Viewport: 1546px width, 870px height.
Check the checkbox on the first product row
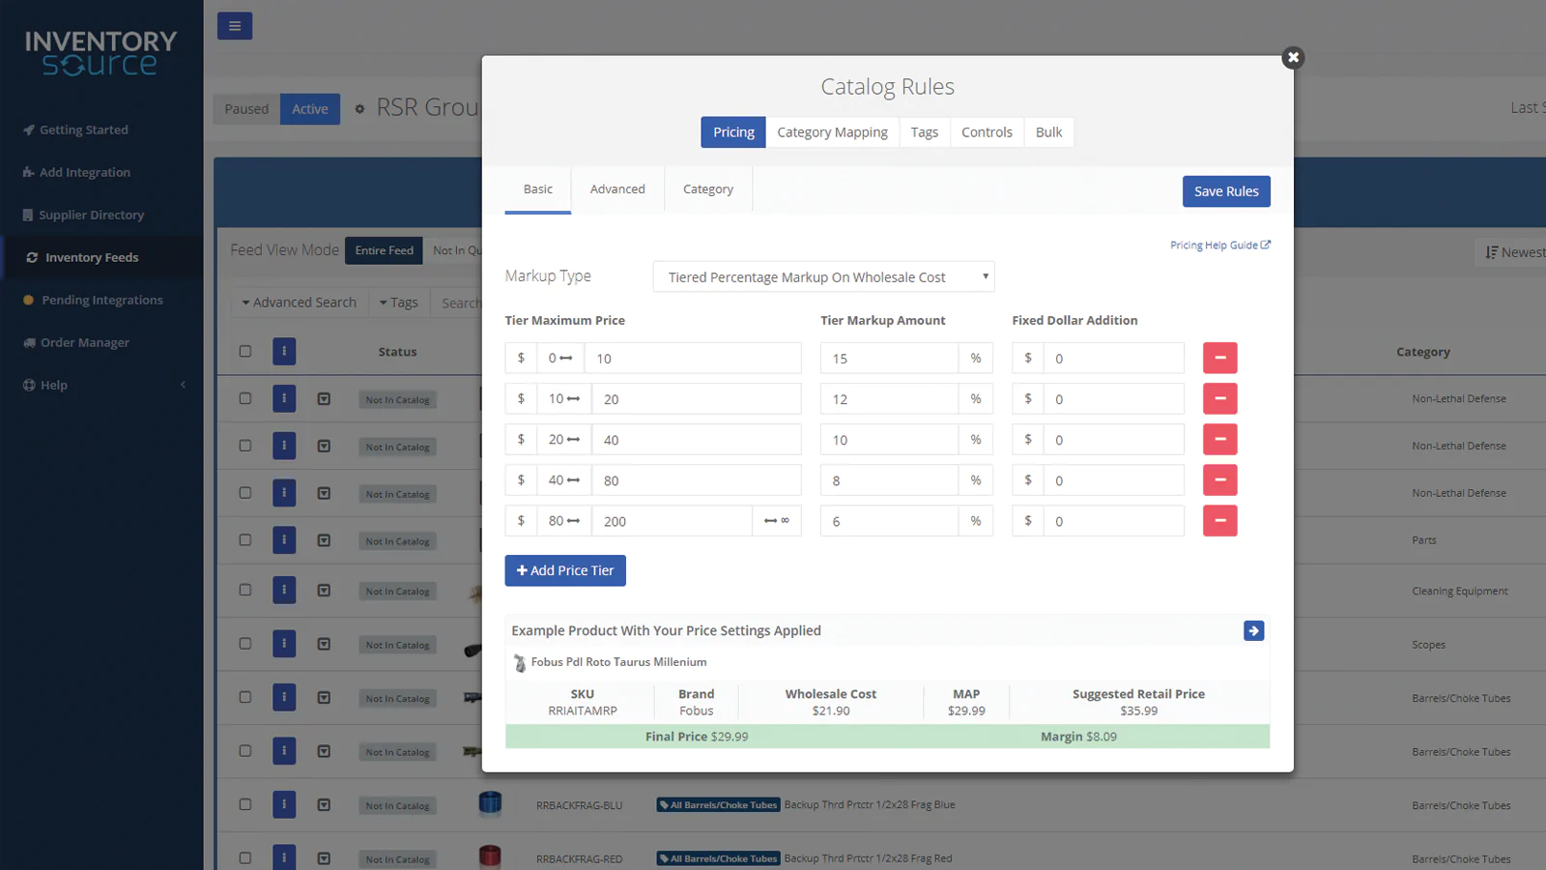pyautogui.click(x=243, y=398)
